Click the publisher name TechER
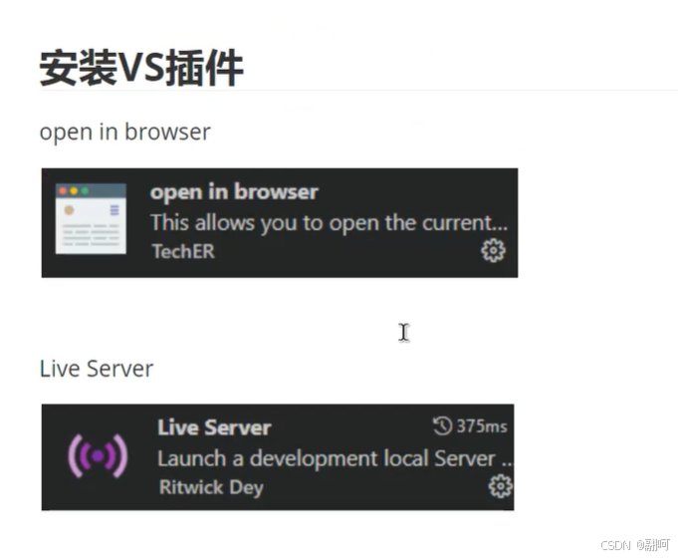Viewport: 678px width, 559px height. [x=183, y=251]
